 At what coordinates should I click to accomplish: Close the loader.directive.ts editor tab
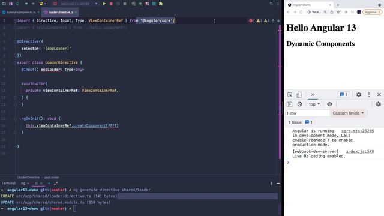[76, 12]
